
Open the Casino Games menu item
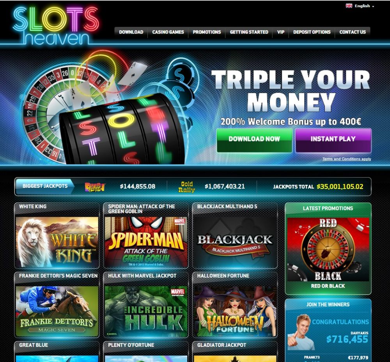coord(168,32)
